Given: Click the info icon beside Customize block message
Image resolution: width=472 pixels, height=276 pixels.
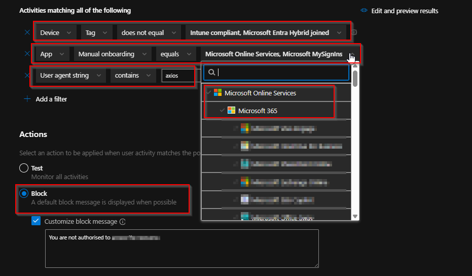Looking at the screenshot, I should click(x=123, y=222).
